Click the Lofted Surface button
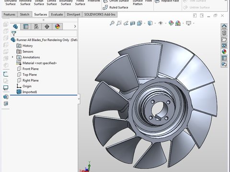This screenshot has width=230, height=172. coord(52,3)
